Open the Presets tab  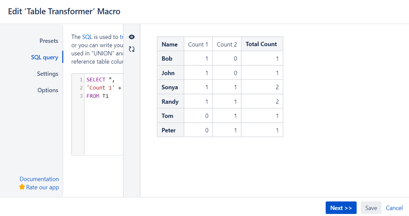tap(49, 41)
